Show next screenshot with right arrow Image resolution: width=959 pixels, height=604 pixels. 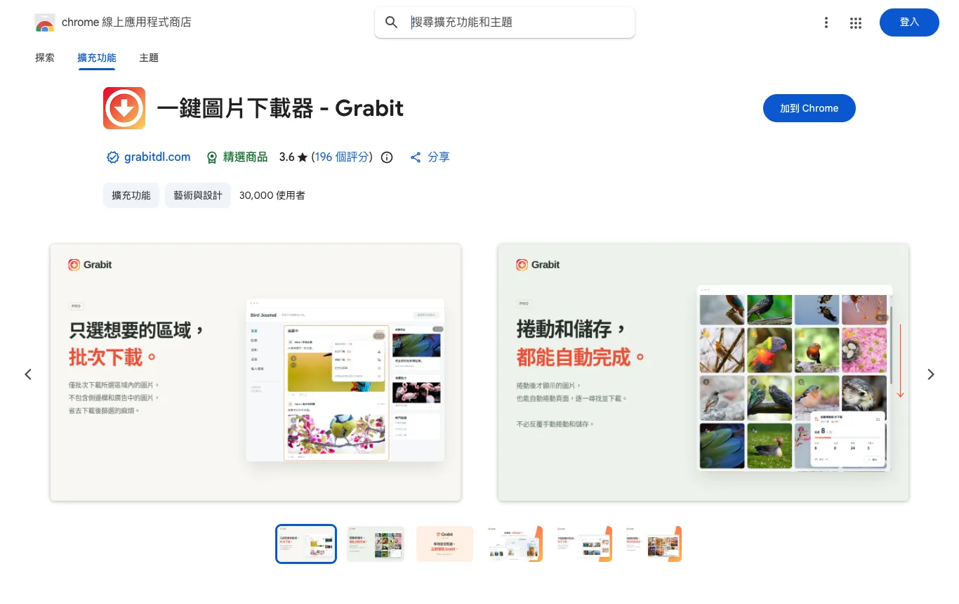click(x=931, y=374)
